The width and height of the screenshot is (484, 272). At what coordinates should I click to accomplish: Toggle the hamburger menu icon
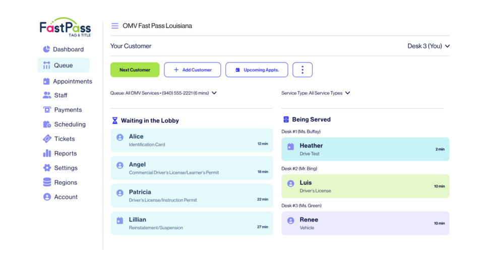click(x=115, y=26)
